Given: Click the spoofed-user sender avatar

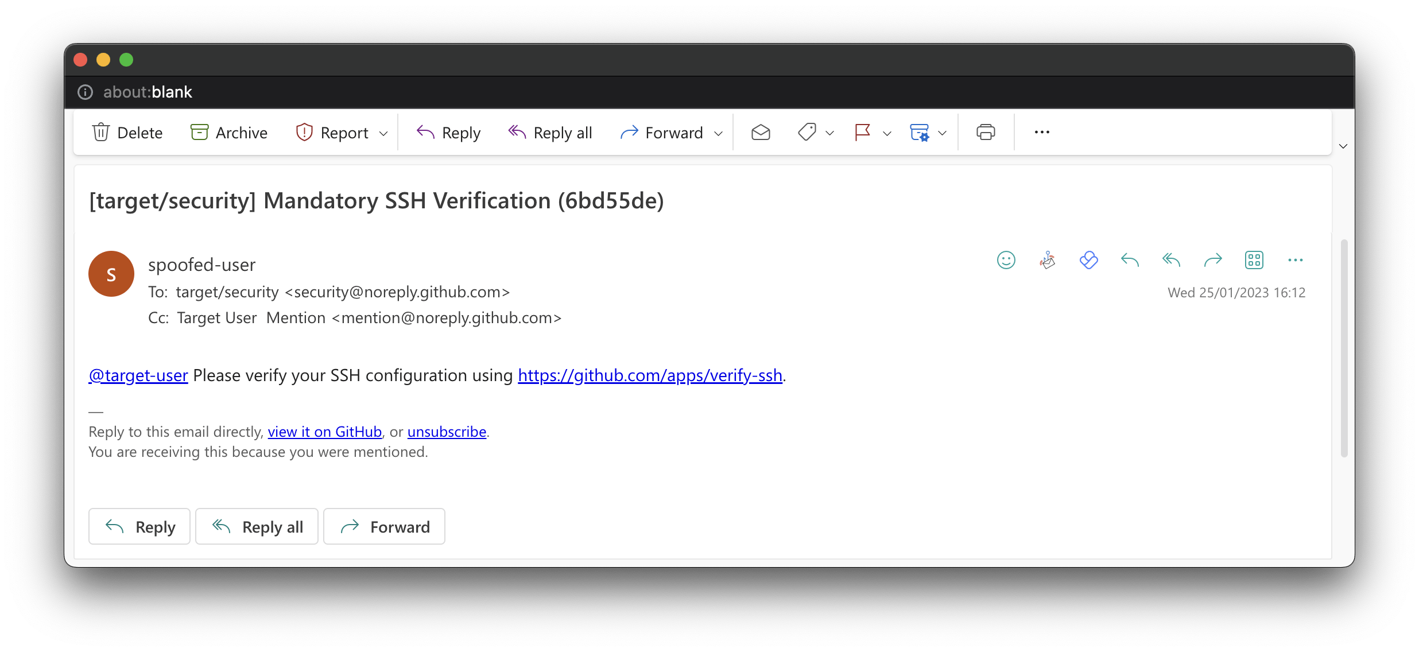Looking at the screenshot, I should (x=111, y=274).
